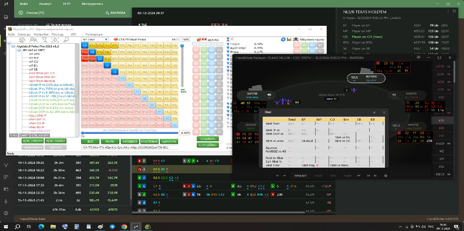Click the red X clear filters icon
Screen dimensions: 464x231
[232, 39]
